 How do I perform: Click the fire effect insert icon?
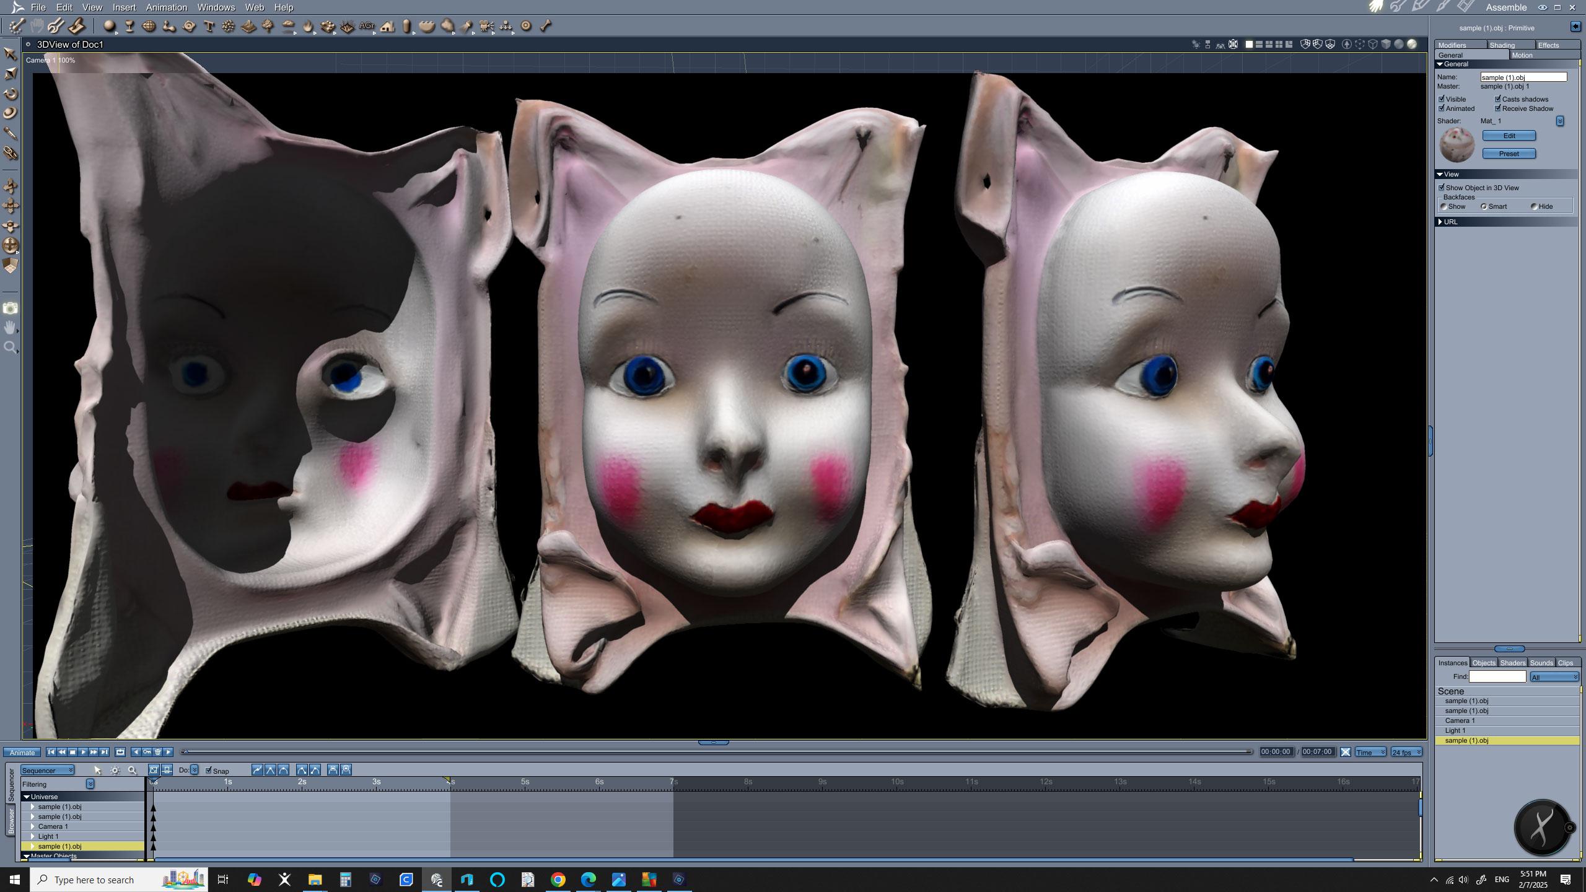[308, 26]
